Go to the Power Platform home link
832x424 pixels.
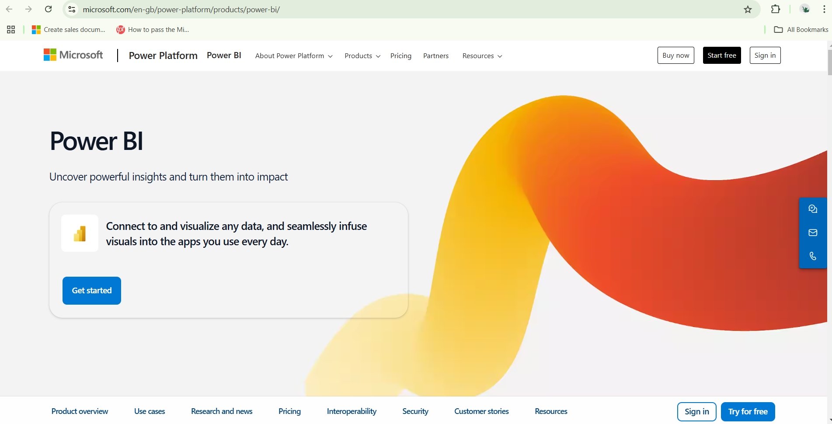pos(163,56)
